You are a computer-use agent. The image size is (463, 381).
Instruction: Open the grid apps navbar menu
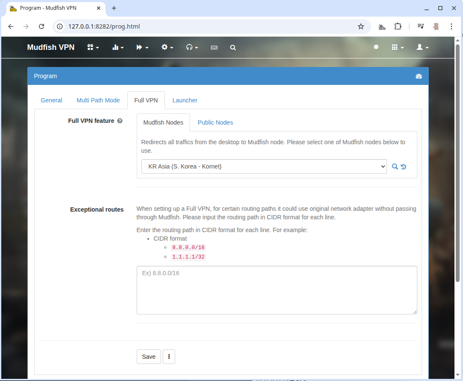click(x=398, y=47)
